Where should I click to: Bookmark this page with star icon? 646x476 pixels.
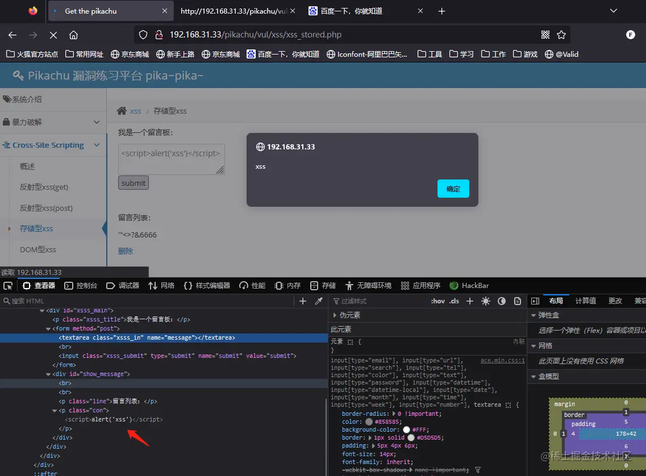tap(561, 35)
